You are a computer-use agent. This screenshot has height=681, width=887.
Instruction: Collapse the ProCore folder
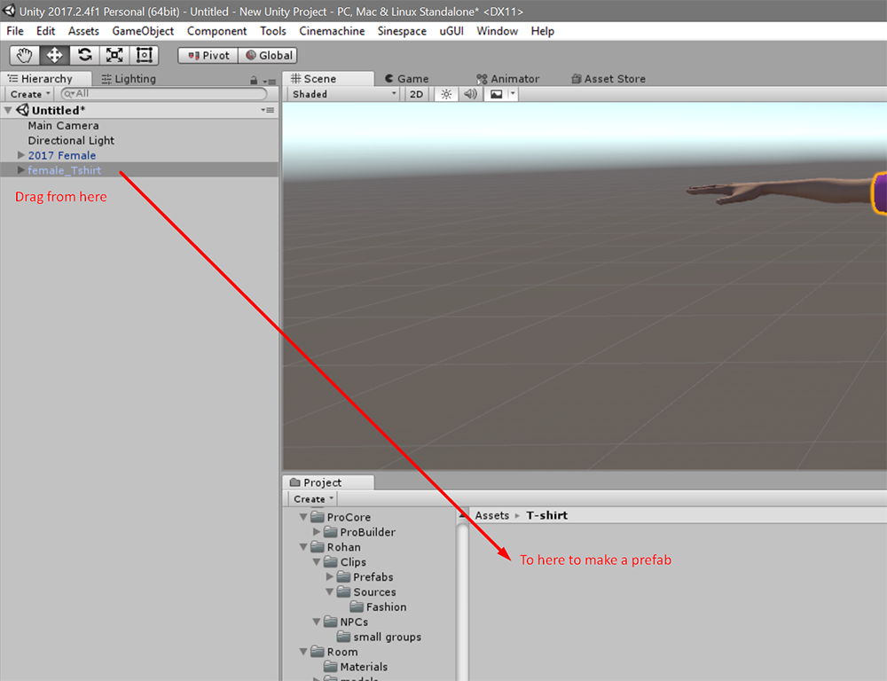tap(303, 517)
